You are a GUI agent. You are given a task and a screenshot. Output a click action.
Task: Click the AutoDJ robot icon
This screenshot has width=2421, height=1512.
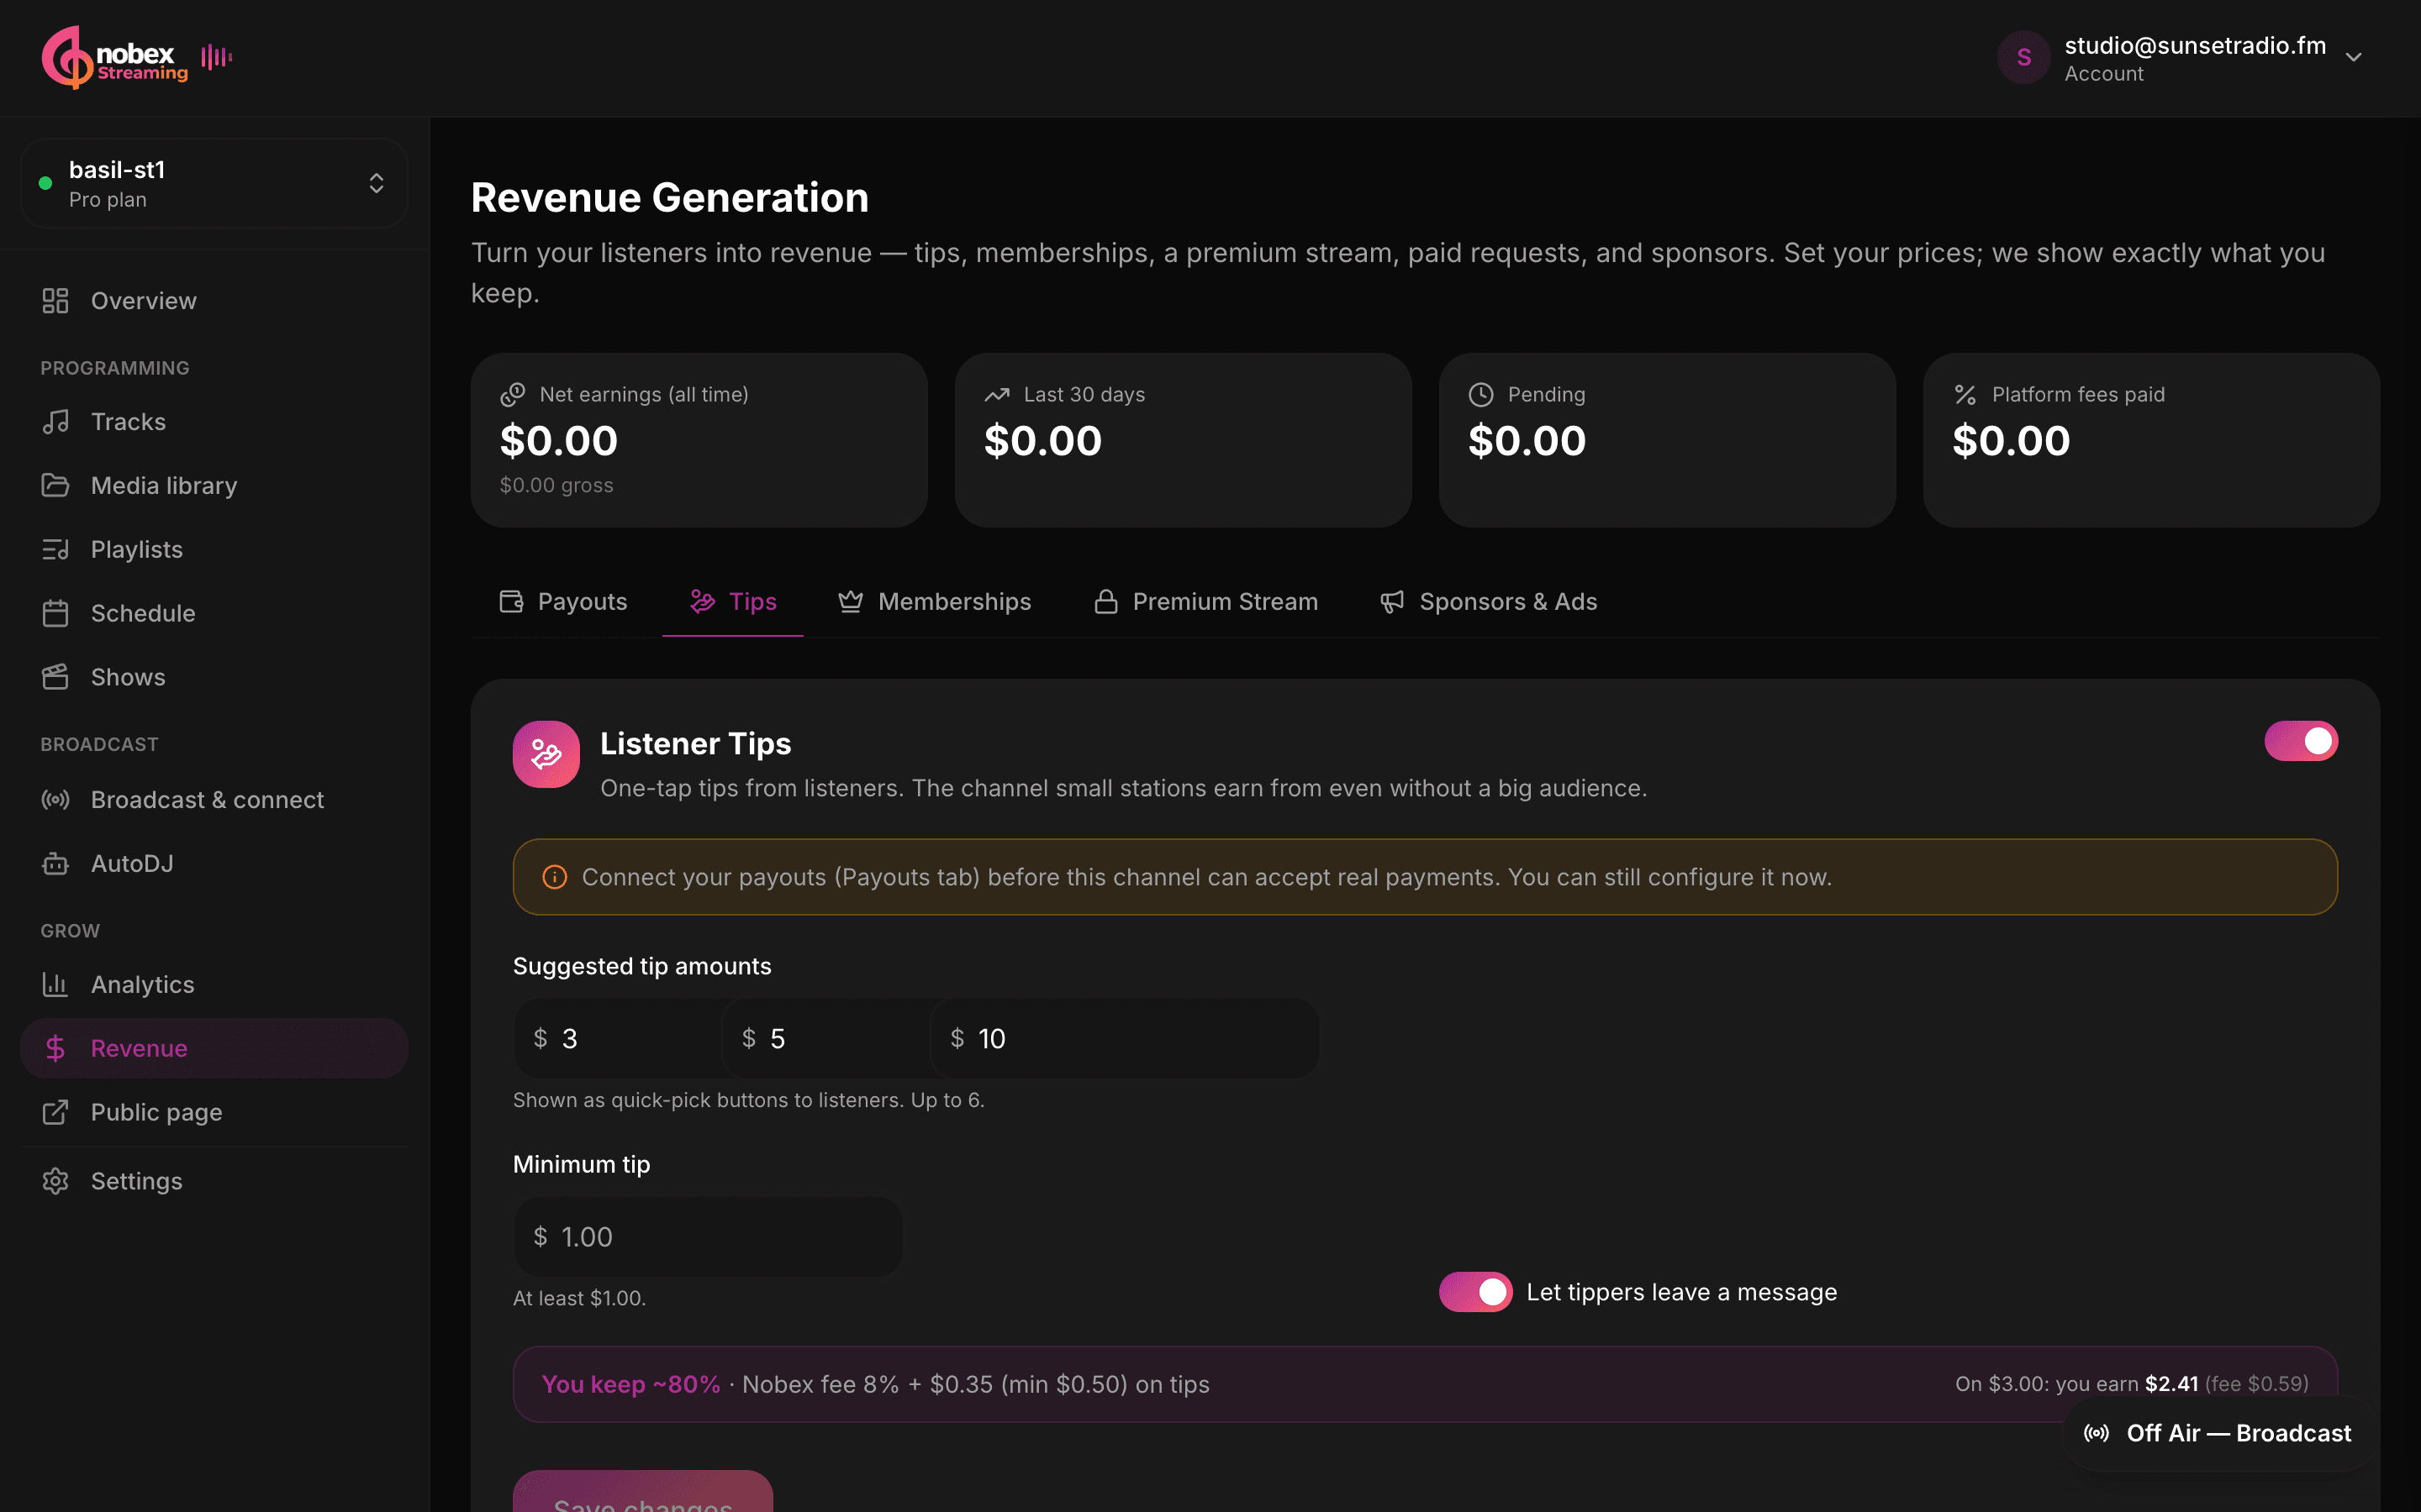tap(55, 864)
